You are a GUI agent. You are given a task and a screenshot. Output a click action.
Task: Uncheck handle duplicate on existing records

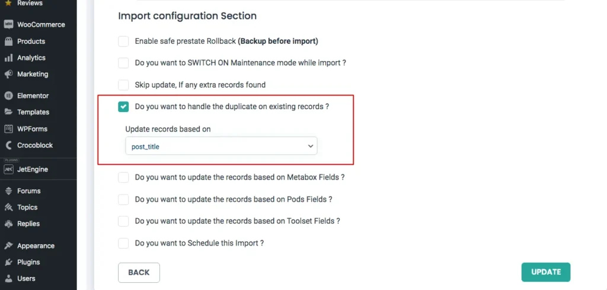pyautogui.click(x=123, y=107)
